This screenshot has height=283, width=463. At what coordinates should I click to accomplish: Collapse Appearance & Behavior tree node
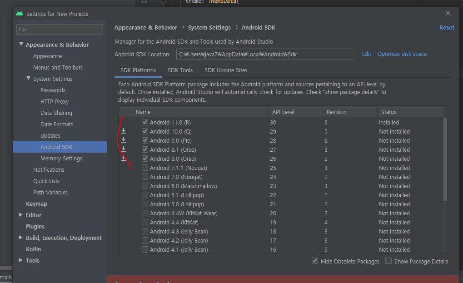click(x=21, y=44)
